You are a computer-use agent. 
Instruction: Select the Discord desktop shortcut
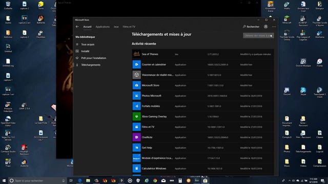pos(287,91)
